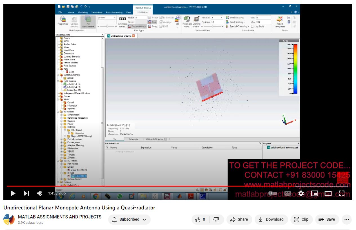Open the MATLAB ASSIGNMENTS AND PROJECTS channel
The width and height of the screenshot is (356, 230).
[x=60, y=217]
